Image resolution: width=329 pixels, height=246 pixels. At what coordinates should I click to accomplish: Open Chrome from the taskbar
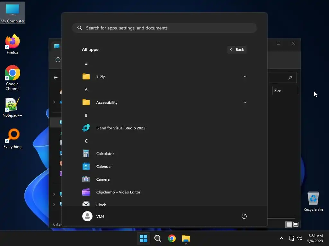172,238
